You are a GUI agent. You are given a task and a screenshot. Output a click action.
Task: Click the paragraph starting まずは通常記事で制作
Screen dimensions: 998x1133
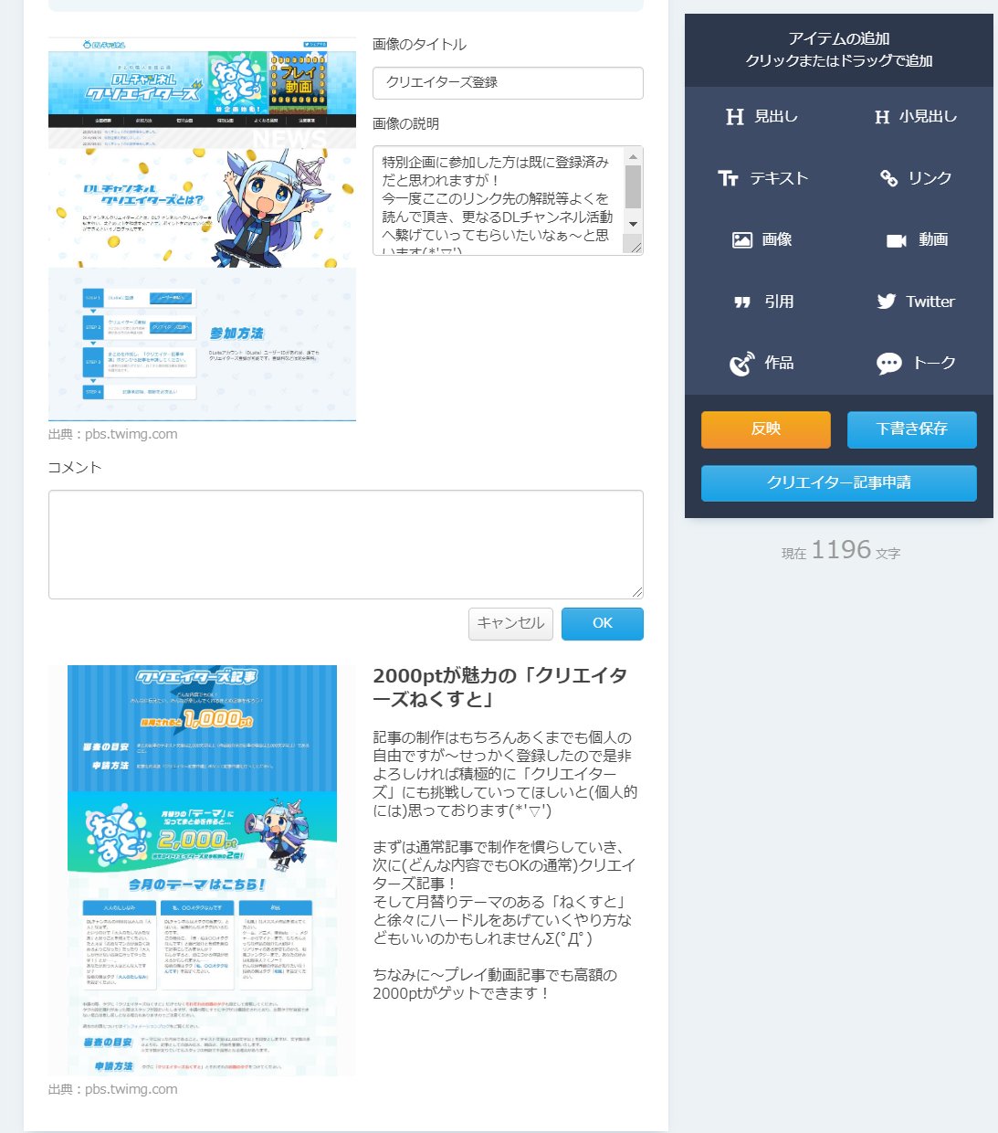point(503,893)
